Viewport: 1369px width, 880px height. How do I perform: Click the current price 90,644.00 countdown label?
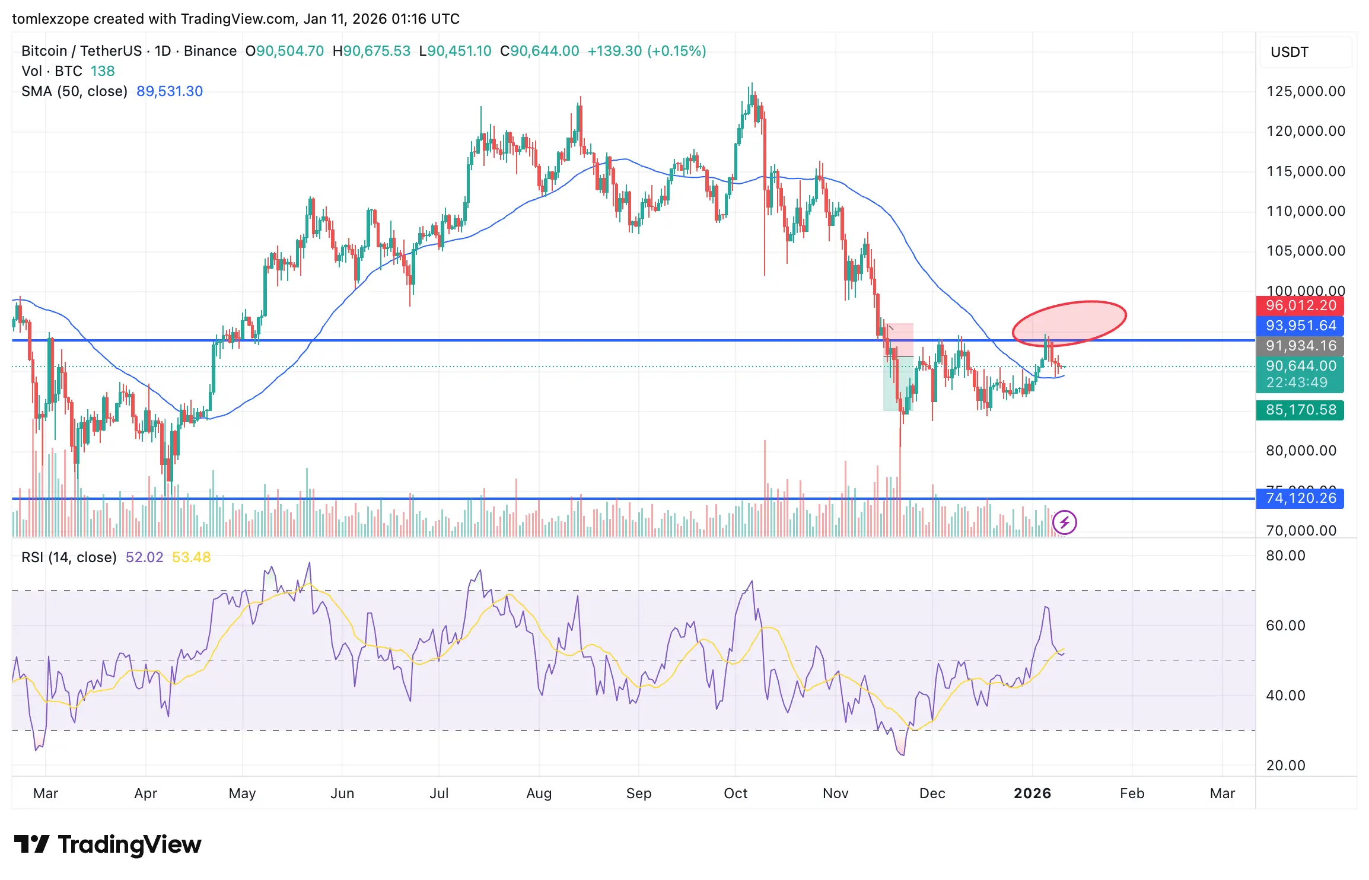coord(1300,374)
